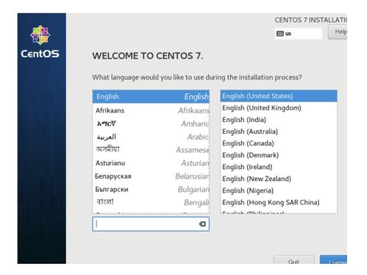Click the blue Continue button
Image resolution: width=367 pixels, height=275 pixels.
(333, 260)
